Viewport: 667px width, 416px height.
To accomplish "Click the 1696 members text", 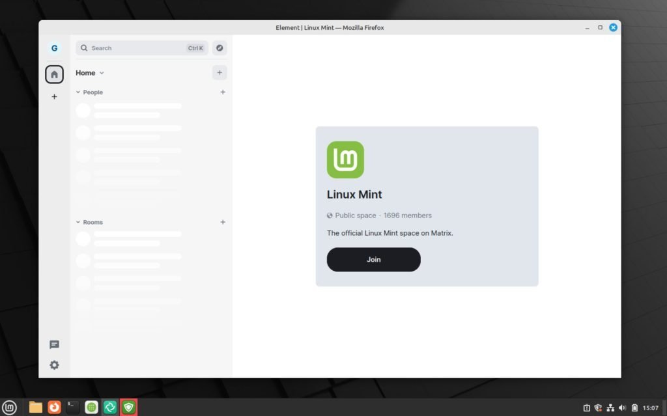I will (x=408, y=215).
